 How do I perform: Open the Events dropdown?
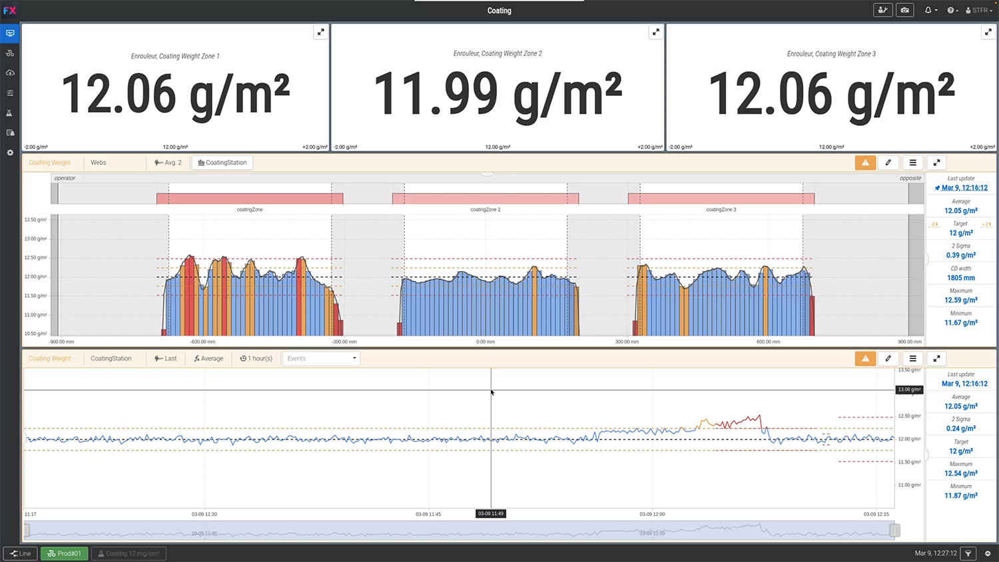pyautogui.click(x=321, y=358)
